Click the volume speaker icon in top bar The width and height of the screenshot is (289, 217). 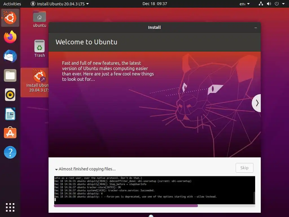269,4
